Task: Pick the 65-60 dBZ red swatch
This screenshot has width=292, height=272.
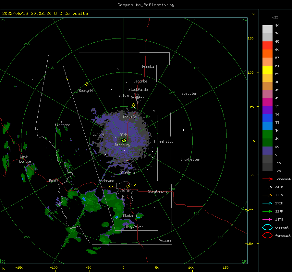Action: tap(267, 46)
